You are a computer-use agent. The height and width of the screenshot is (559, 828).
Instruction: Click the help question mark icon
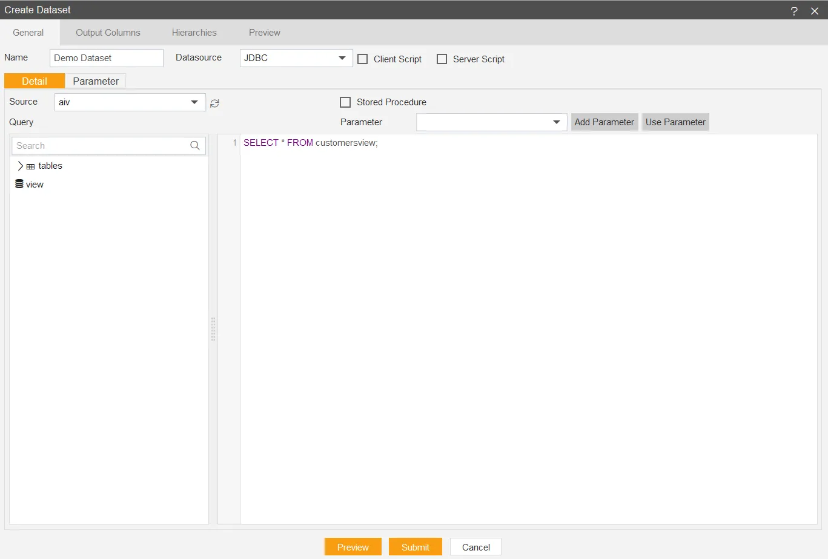point(794,11)
